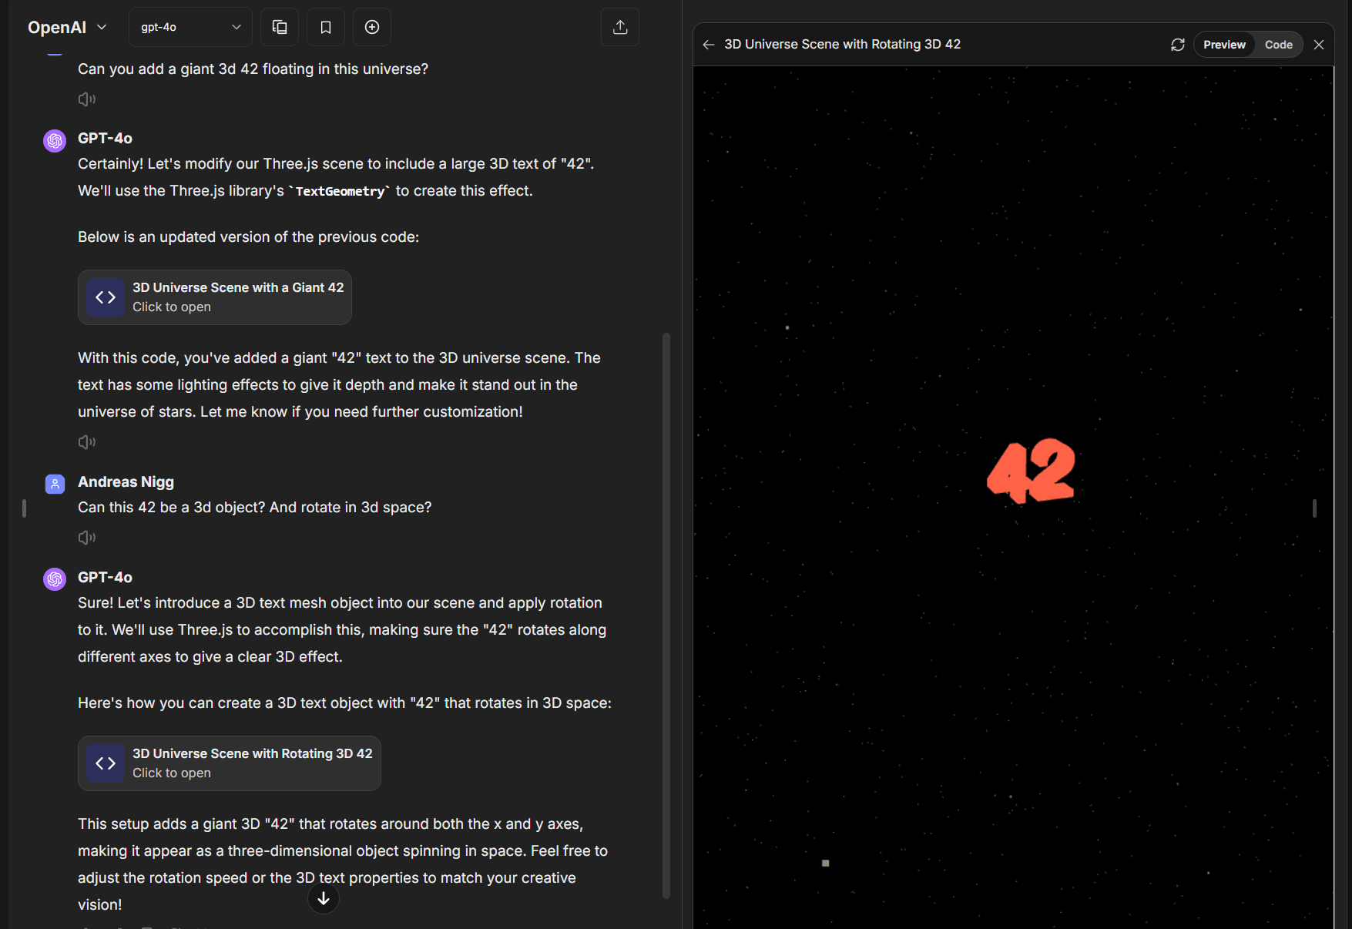This screenshot has height=929, width=1352.
Task: Go back using the artifact panel arrow
Action: [709, 45]
